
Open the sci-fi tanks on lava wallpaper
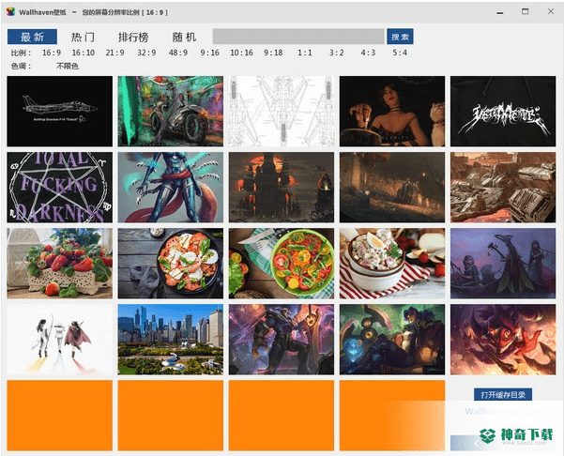[x=503, y=187]
